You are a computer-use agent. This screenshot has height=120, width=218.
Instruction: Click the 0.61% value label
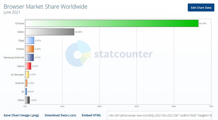(x=31, y=91)
